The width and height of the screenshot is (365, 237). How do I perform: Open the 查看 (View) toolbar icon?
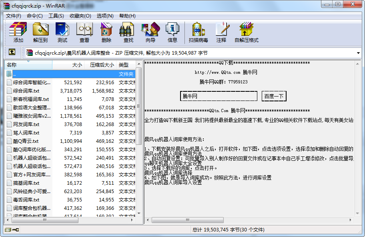[84, 32]
